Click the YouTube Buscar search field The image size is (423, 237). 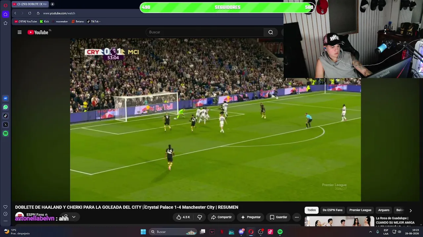pos(205,32)
